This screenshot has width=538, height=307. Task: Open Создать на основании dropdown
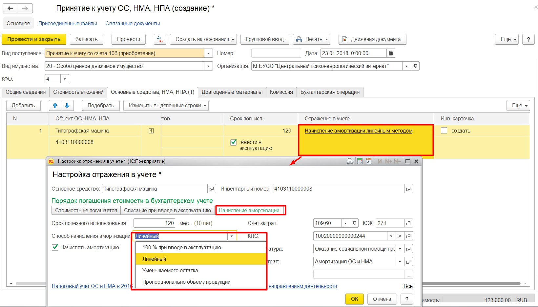click(203, 39)
